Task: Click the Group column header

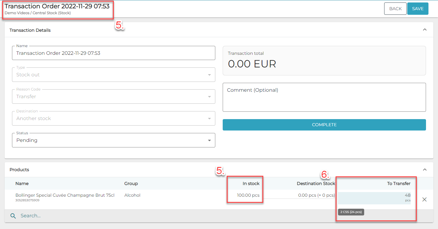Action: click(131, 183)
